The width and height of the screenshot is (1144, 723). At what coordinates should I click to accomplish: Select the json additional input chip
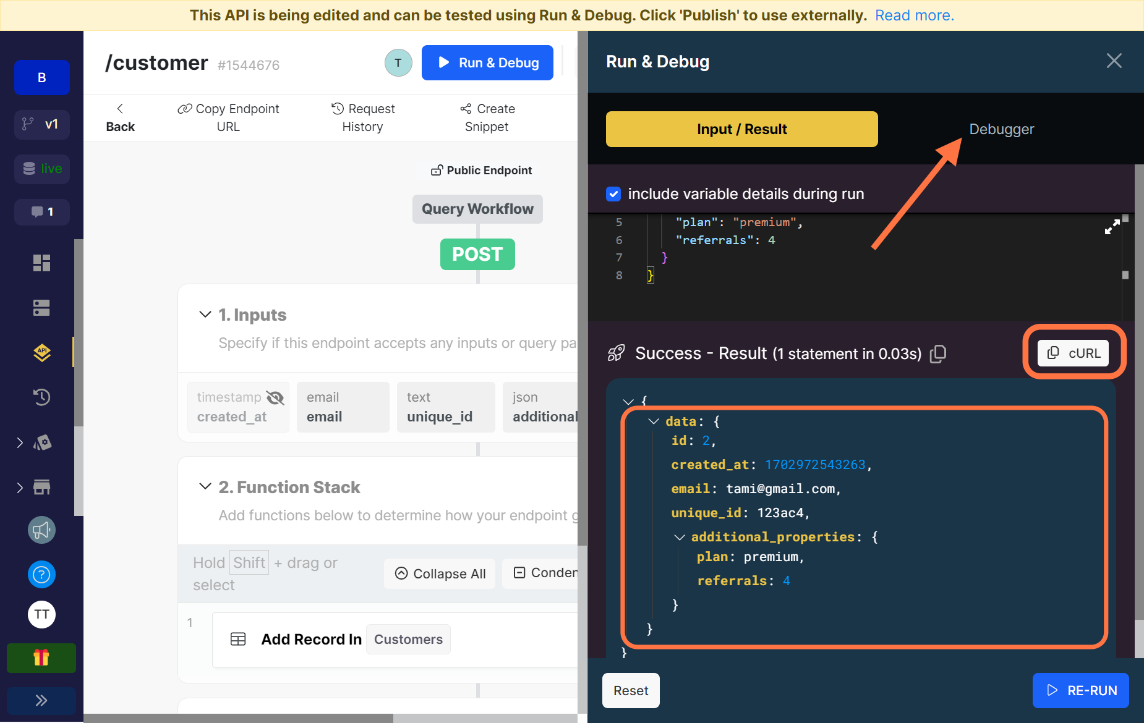[540, 407]
